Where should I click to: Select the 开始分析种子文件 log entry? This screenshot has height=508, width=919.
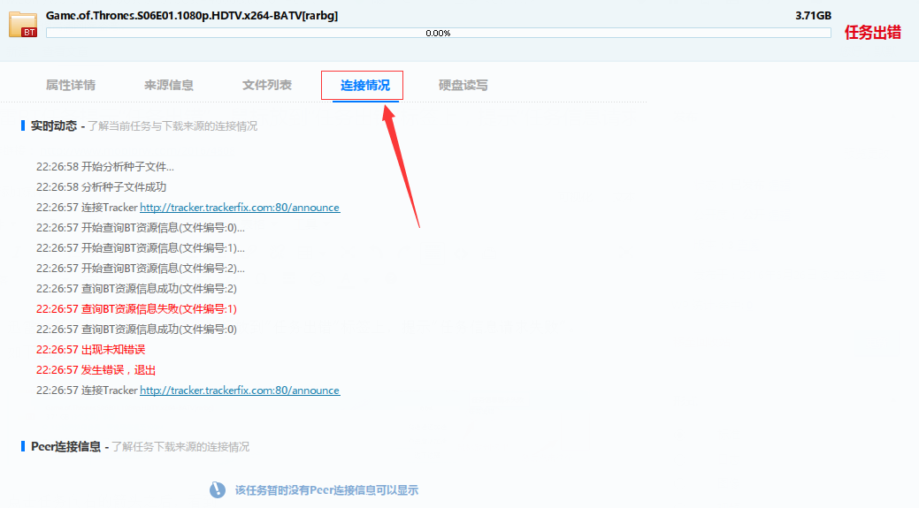tap(105, 167)
